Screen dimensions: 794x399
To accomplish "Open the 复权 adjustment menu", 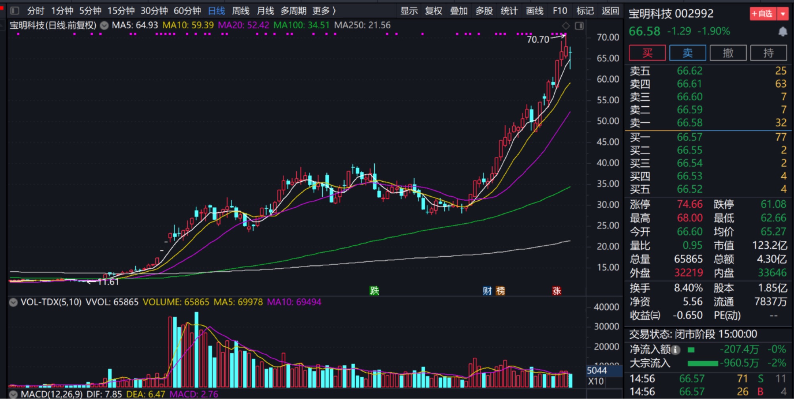I will point(434,11).
